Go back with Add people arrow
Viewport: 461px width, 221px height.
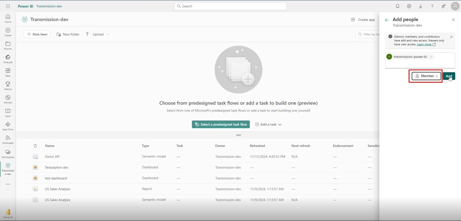387,20
